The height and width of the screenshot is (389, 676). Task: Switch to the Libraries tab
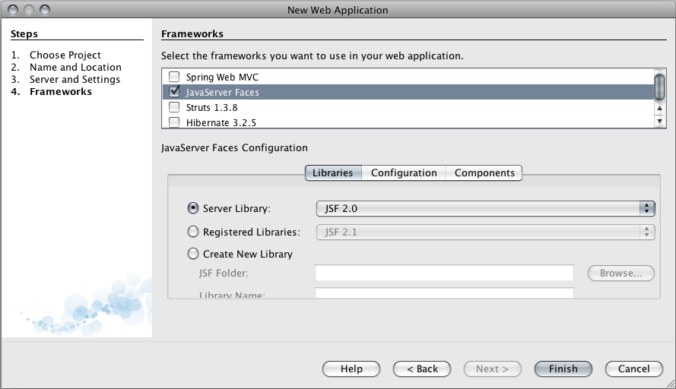[x=333, y=172]
